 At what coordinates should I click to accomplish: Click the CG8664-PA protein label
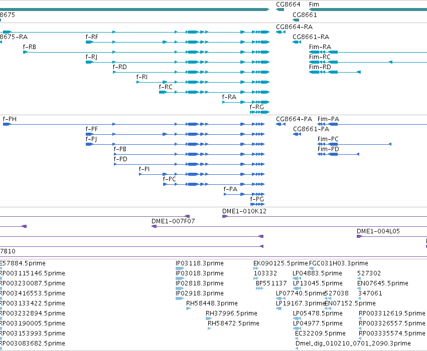(x=294, y=119)
